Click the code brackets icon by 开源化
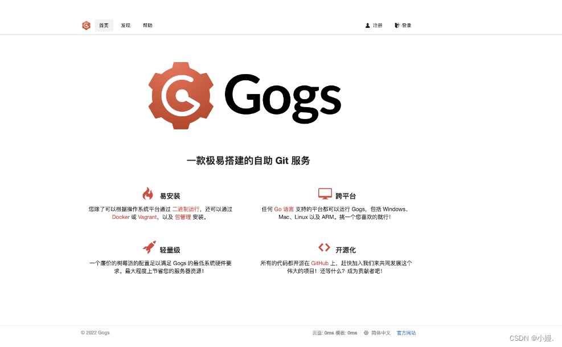This screenshot has width=562, height=347. pyautogui.click(x=325, y=247)
